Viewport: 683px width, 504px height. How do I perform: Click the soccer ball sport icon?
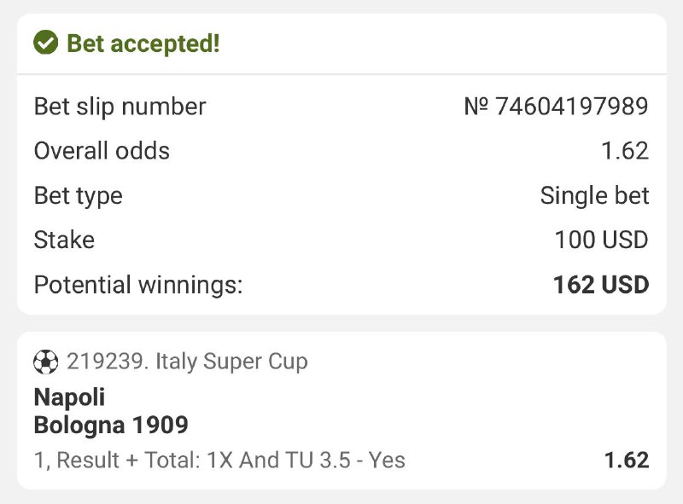pyautogui.click(x=45, y=362)
